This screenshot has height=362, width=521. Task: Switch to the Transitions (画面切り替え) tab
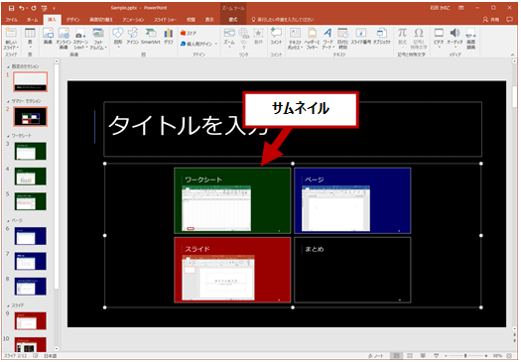tap(101, 20)
